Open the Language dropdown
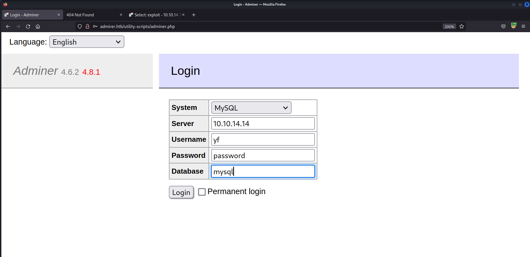Screen dimensions: 530x257 pyautogui.click(x=87, y=42)
